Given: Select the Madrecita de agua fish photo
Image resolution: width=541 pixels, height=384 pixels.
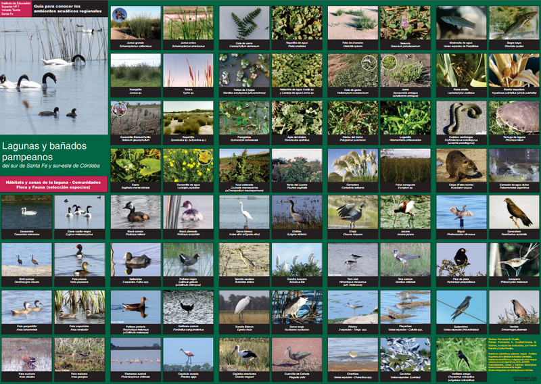Looking at the screenshot, I should click(461, 23).
